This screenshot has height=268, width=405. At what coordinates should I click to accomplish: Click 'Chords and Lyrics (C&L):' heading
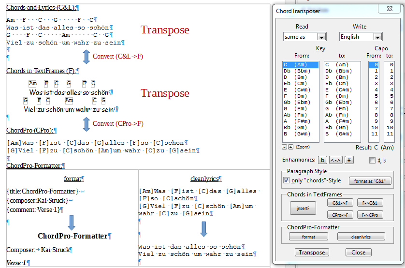tap(41, 7)
